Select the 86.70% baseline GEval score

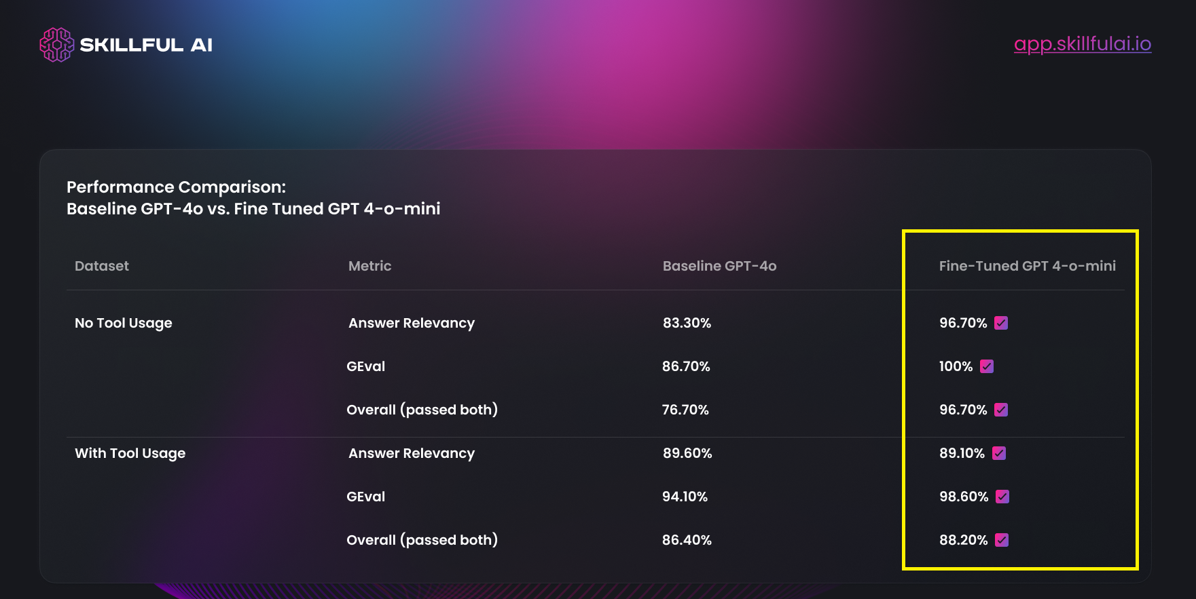[x=686, y=366]
